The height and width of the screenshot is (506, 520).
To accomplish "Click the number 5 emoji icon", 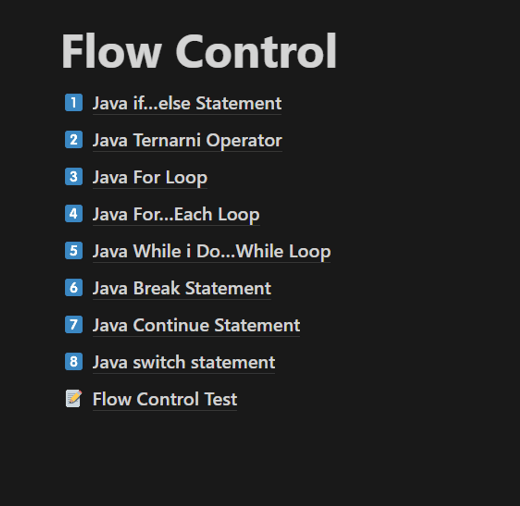I will coord(74,251).
